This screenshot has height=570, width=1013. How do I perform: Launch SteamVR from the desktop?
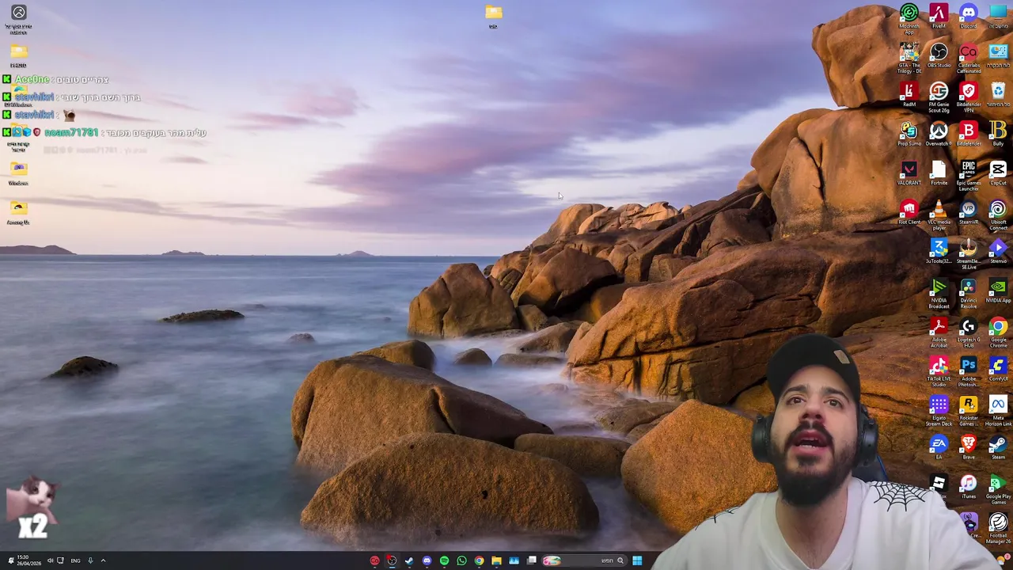(x=969, y=213)
